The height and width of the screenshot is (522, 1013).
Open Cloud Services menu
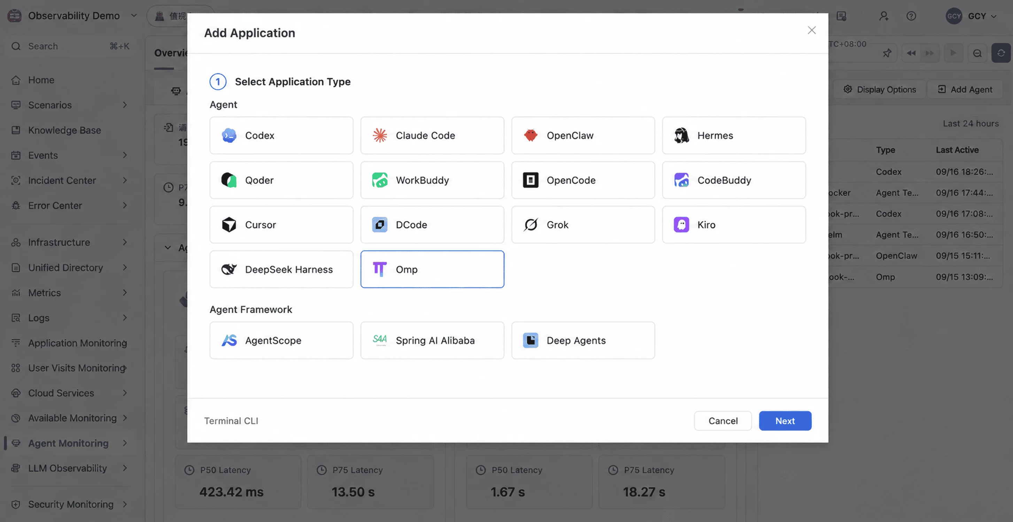pos(70,393)
